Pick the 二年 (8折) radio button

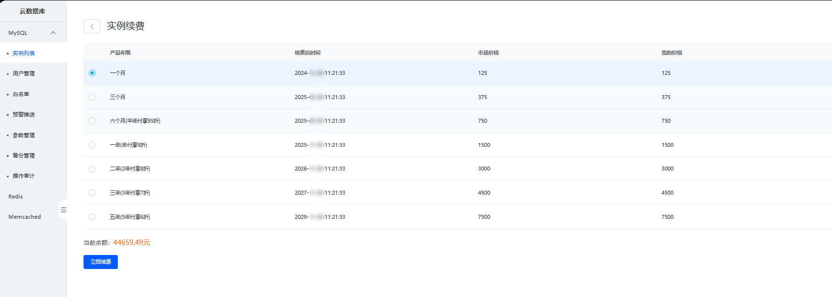click(92, 169)
